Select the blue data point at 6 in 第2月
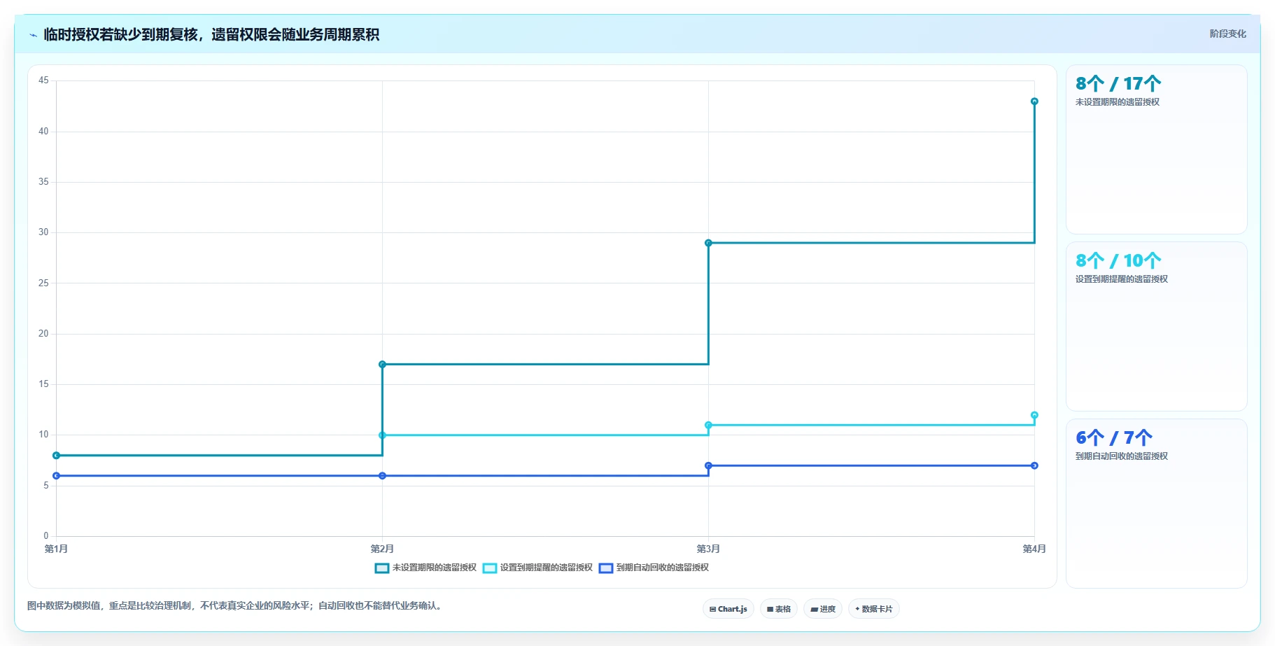1275x646 pixels. point(382,476)
